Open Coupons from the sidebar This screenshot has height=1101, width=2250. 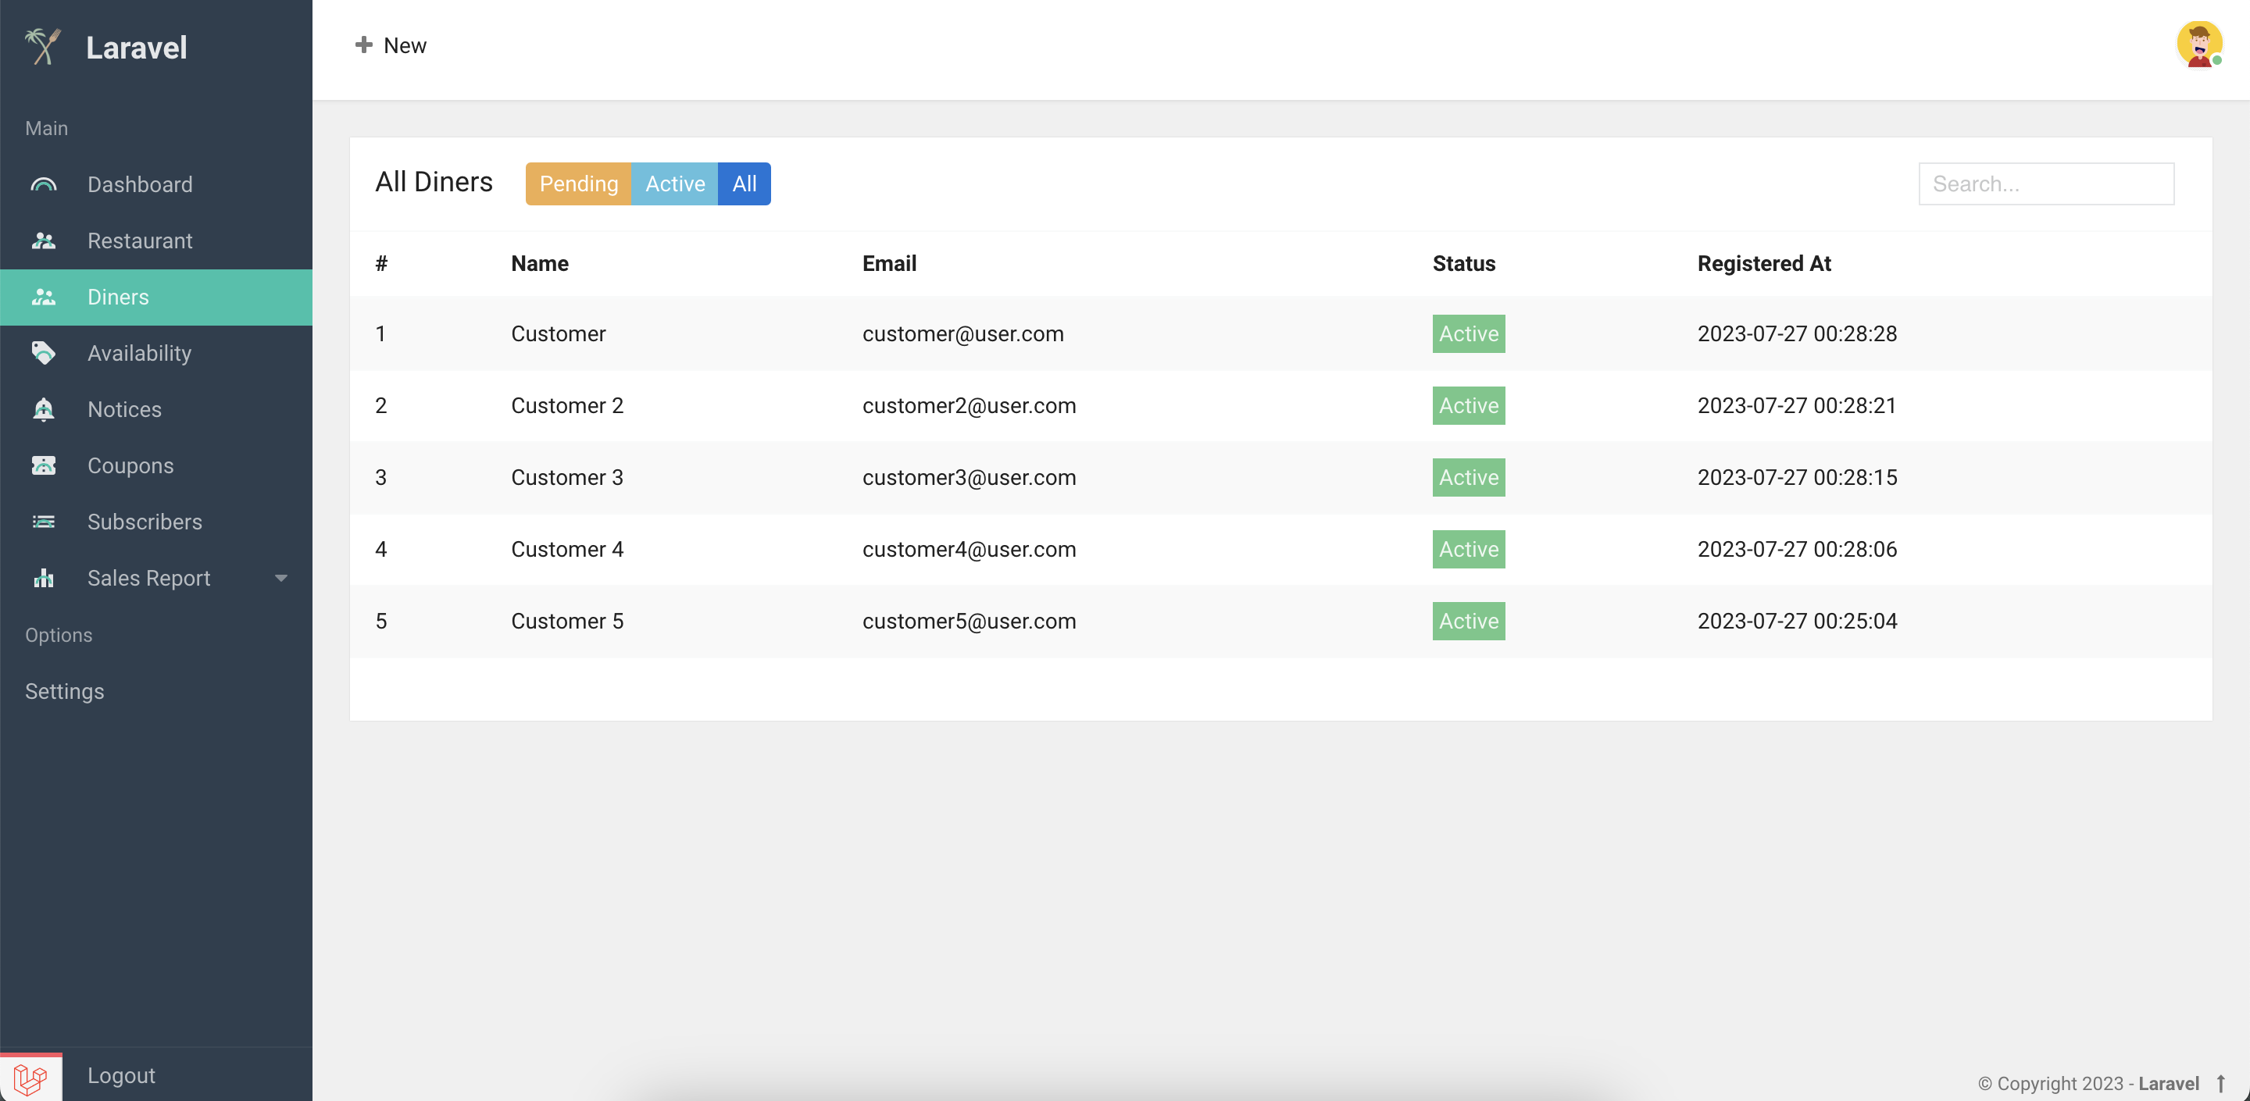coord(131,465)
